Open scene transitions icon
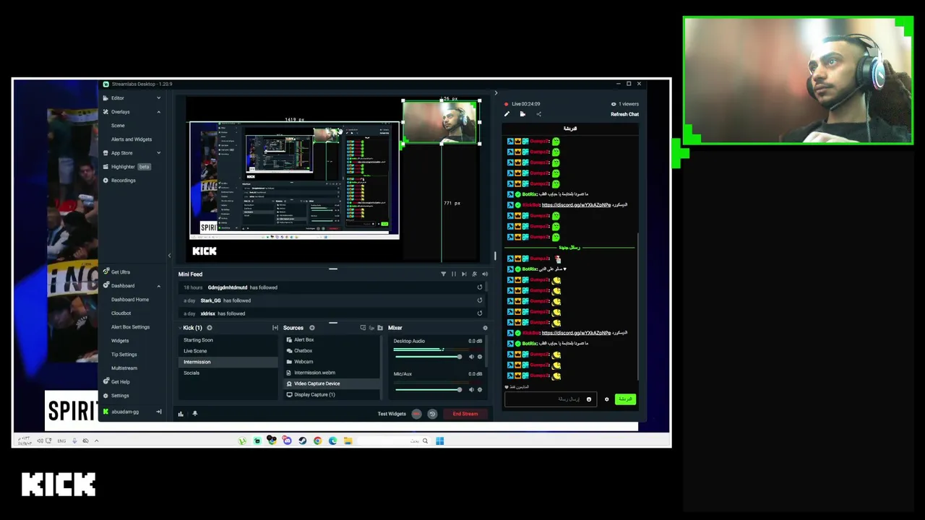The height and width of the screenshot is (520, 925). [275, 328]
